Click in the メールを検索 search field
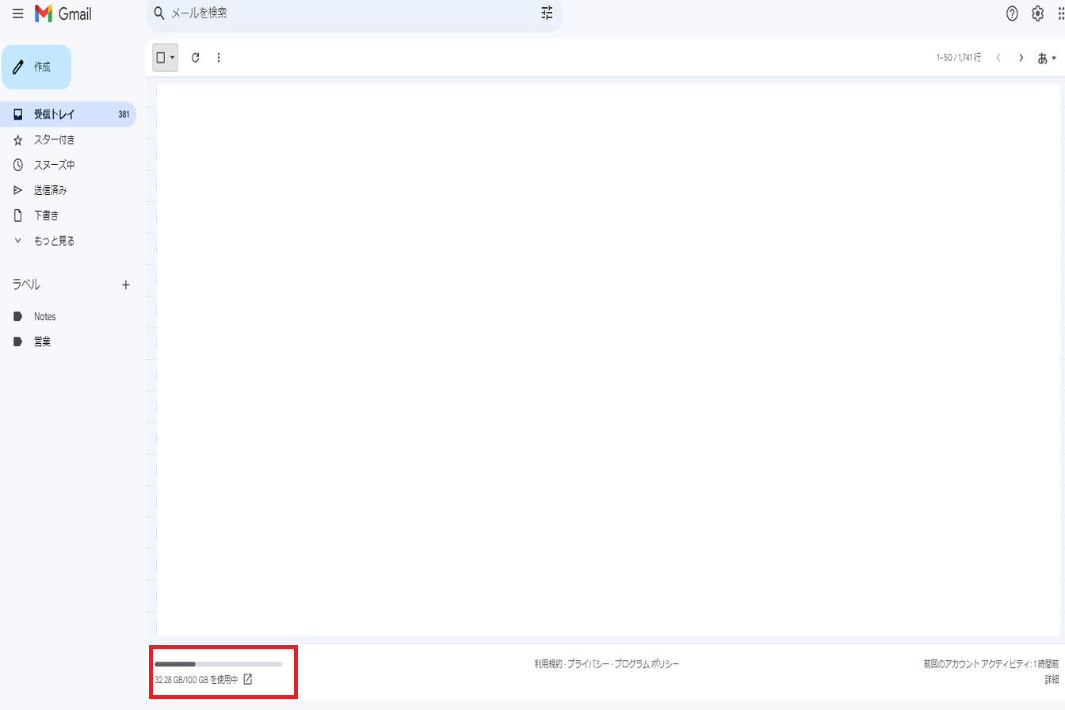 tap(349, 13)
